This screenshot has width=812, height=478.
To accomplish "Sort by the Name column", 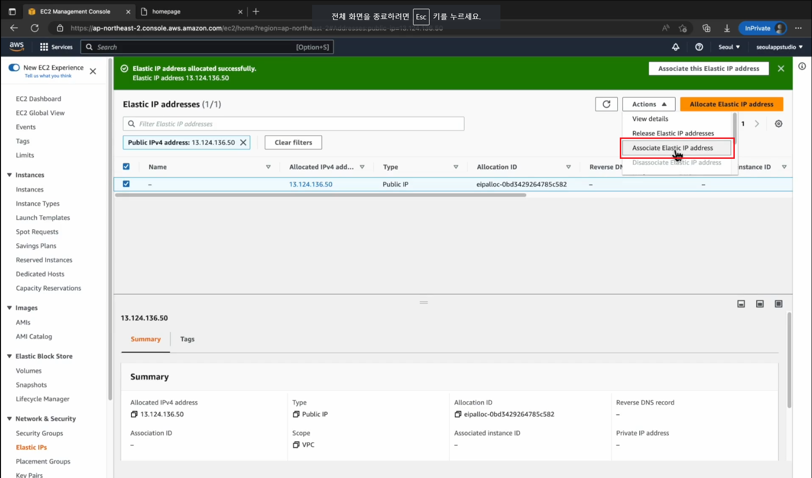I will 268,167.
